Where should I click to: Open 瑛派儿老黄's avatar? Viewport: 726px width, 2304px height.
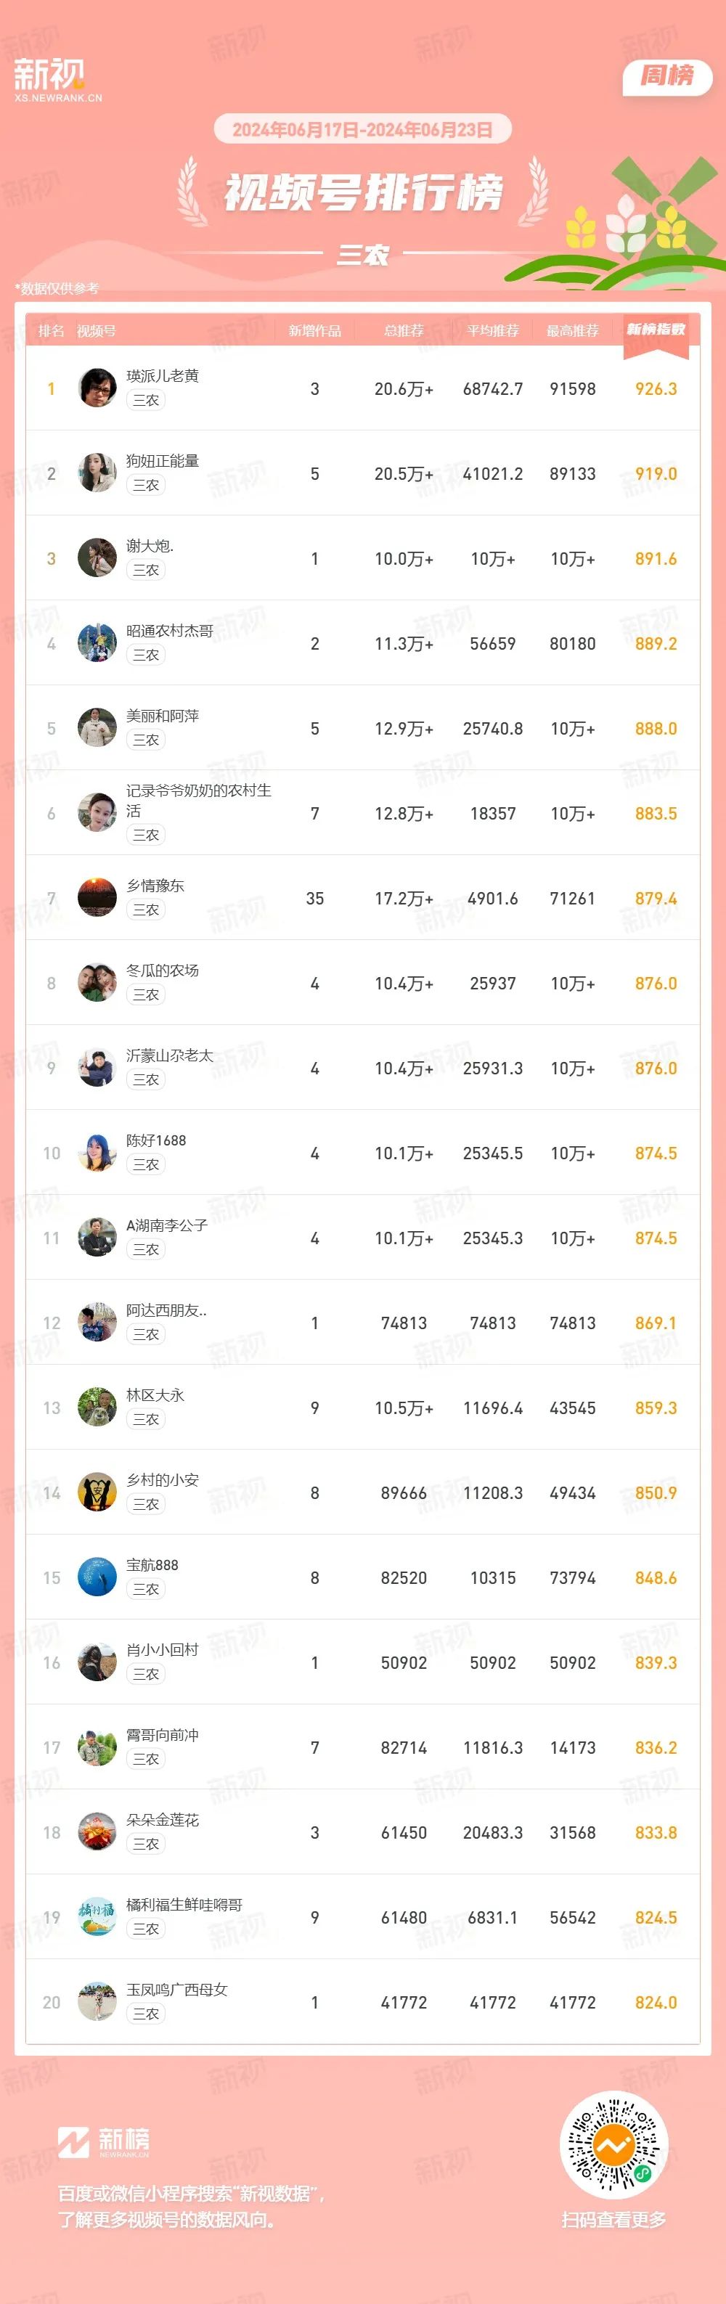[x=97, y=388]
